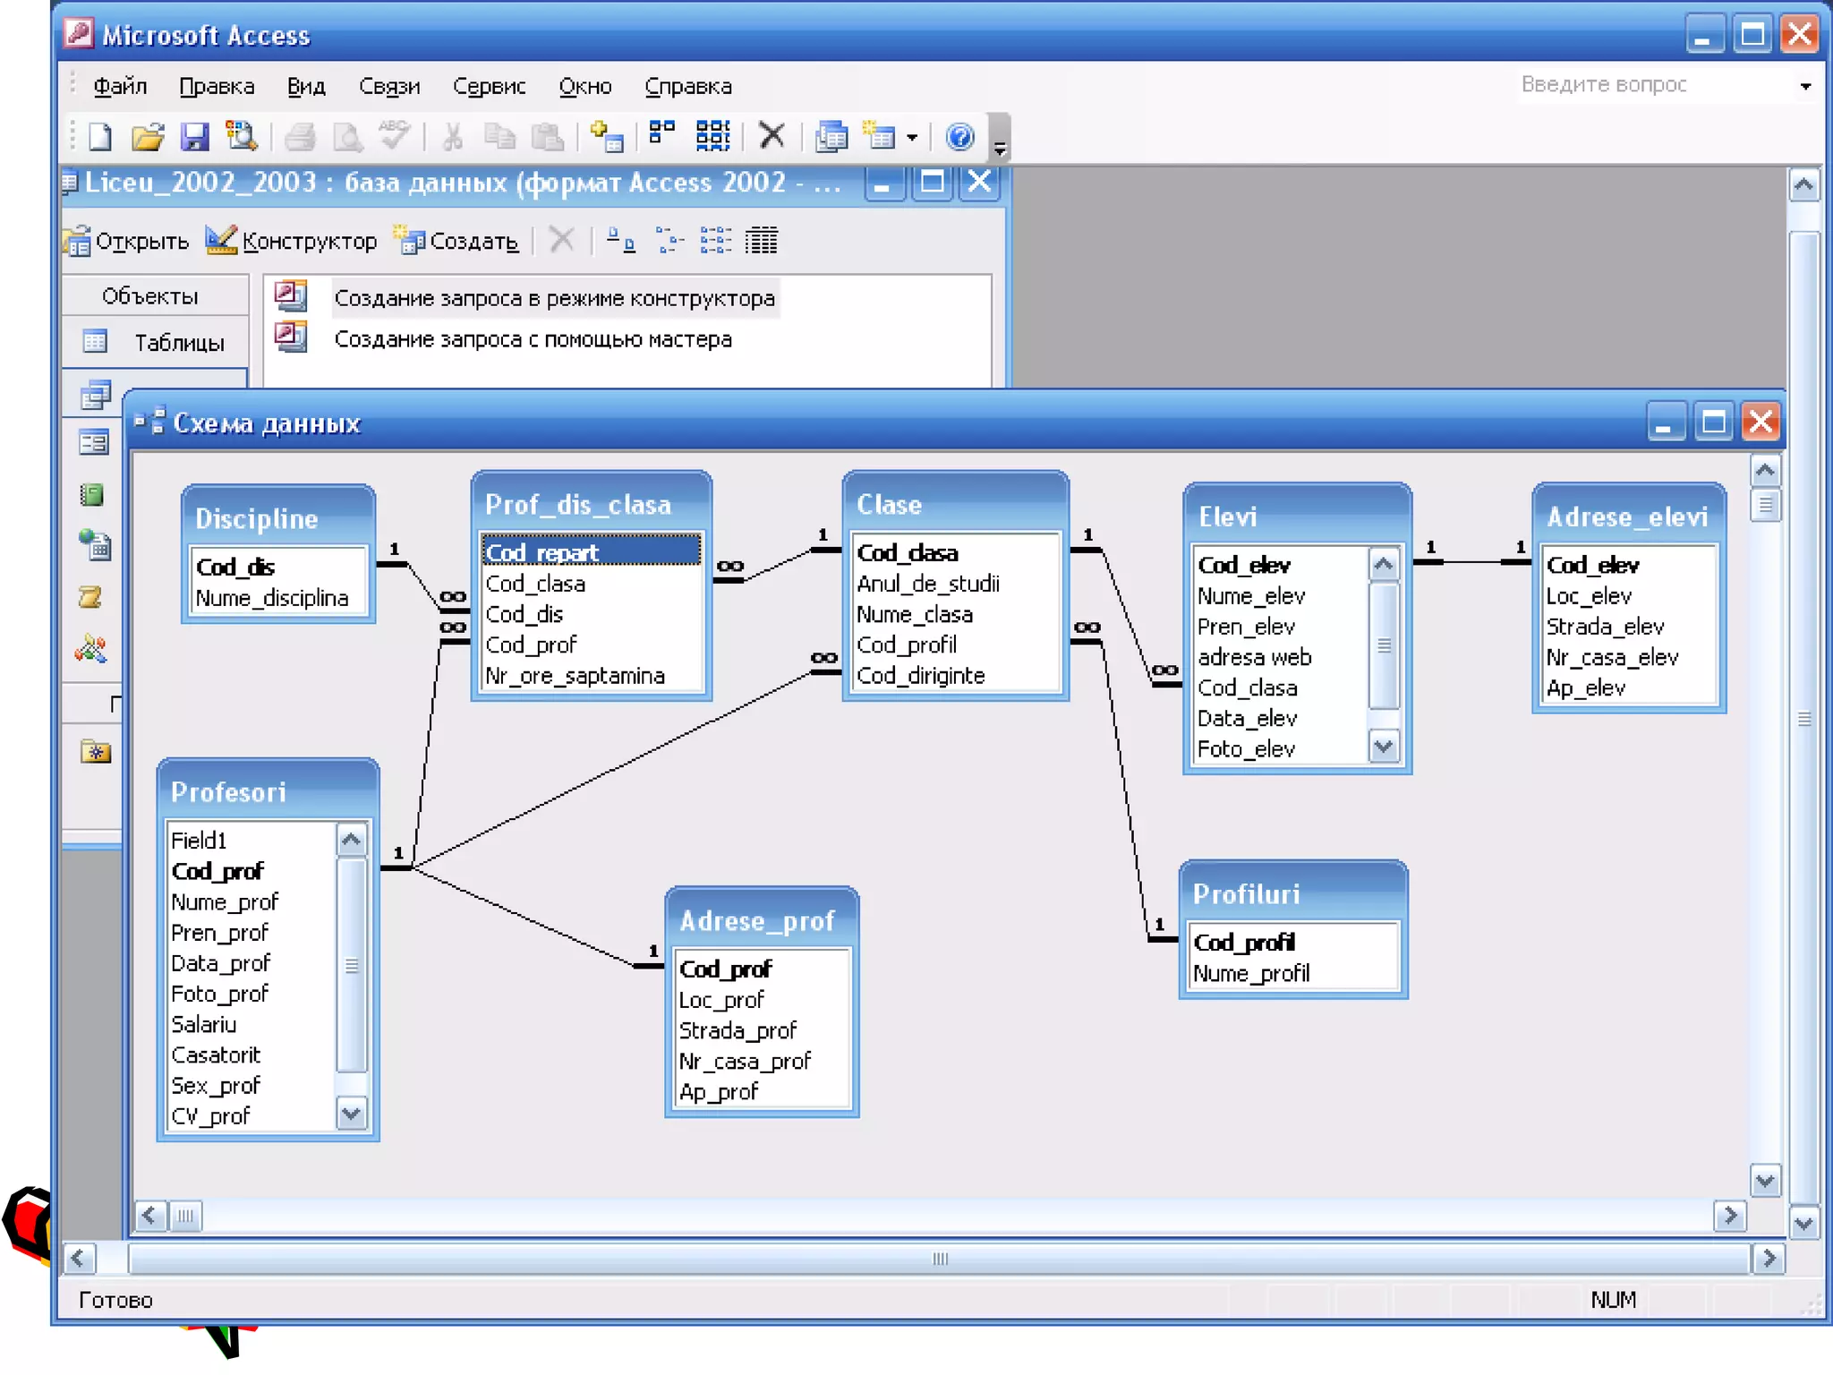This screenshot has width=1833, height=1375.
Task: Open the Связи menu
Action: (x=388, y=87)
